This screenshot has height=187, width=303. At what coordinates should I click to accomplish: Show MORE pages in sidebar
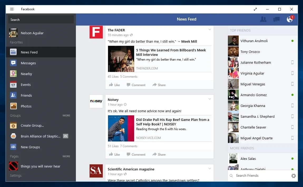[x=66, y=156]
